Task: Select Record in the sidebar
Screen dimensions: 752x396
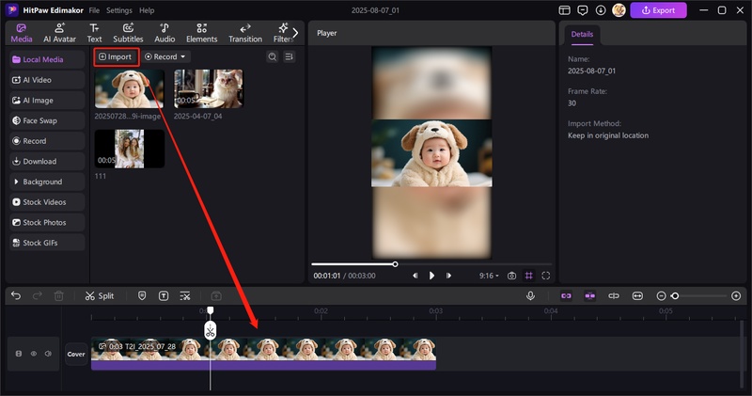Action: tap(47, 141)
